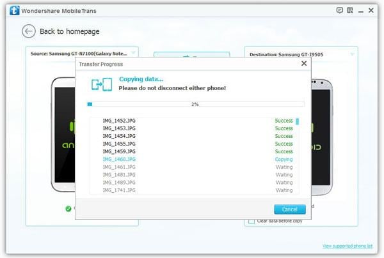Minimize the MobileTrans window

point(361,11)
